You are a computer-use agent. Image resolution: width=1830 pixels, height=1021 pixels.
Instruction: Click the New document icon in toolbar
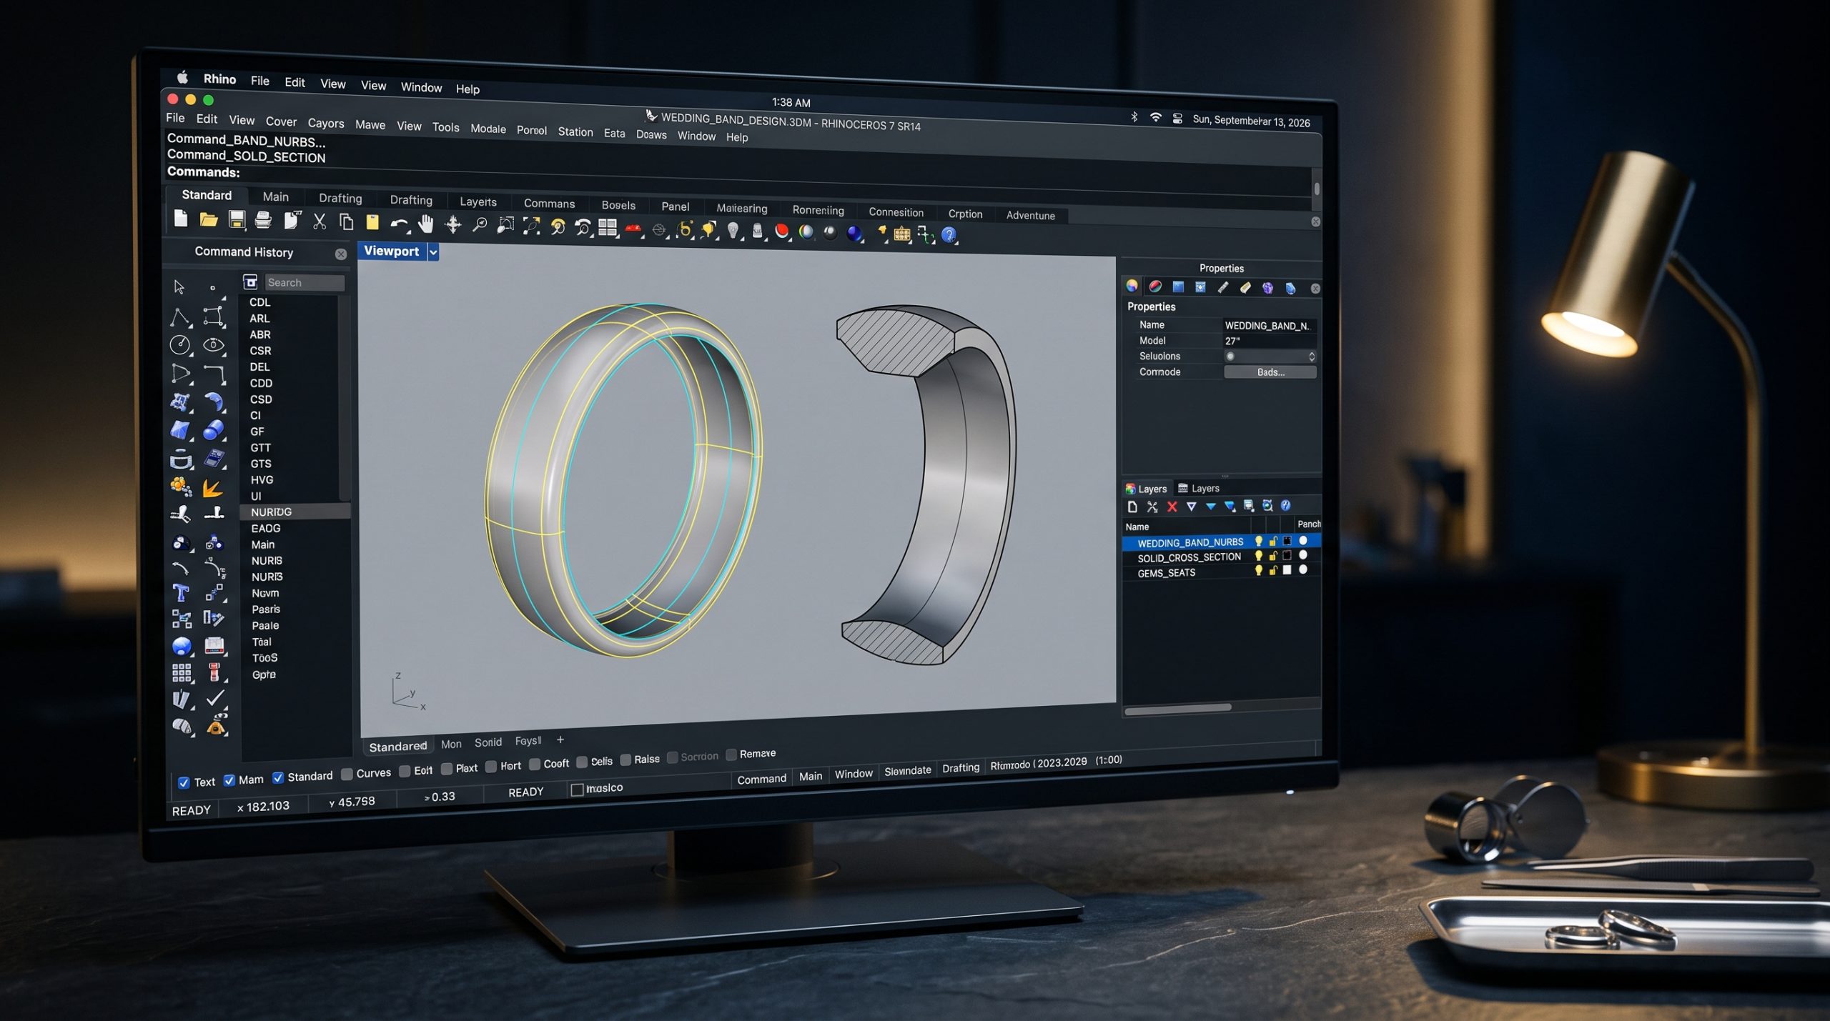click(x=180, y=219)
